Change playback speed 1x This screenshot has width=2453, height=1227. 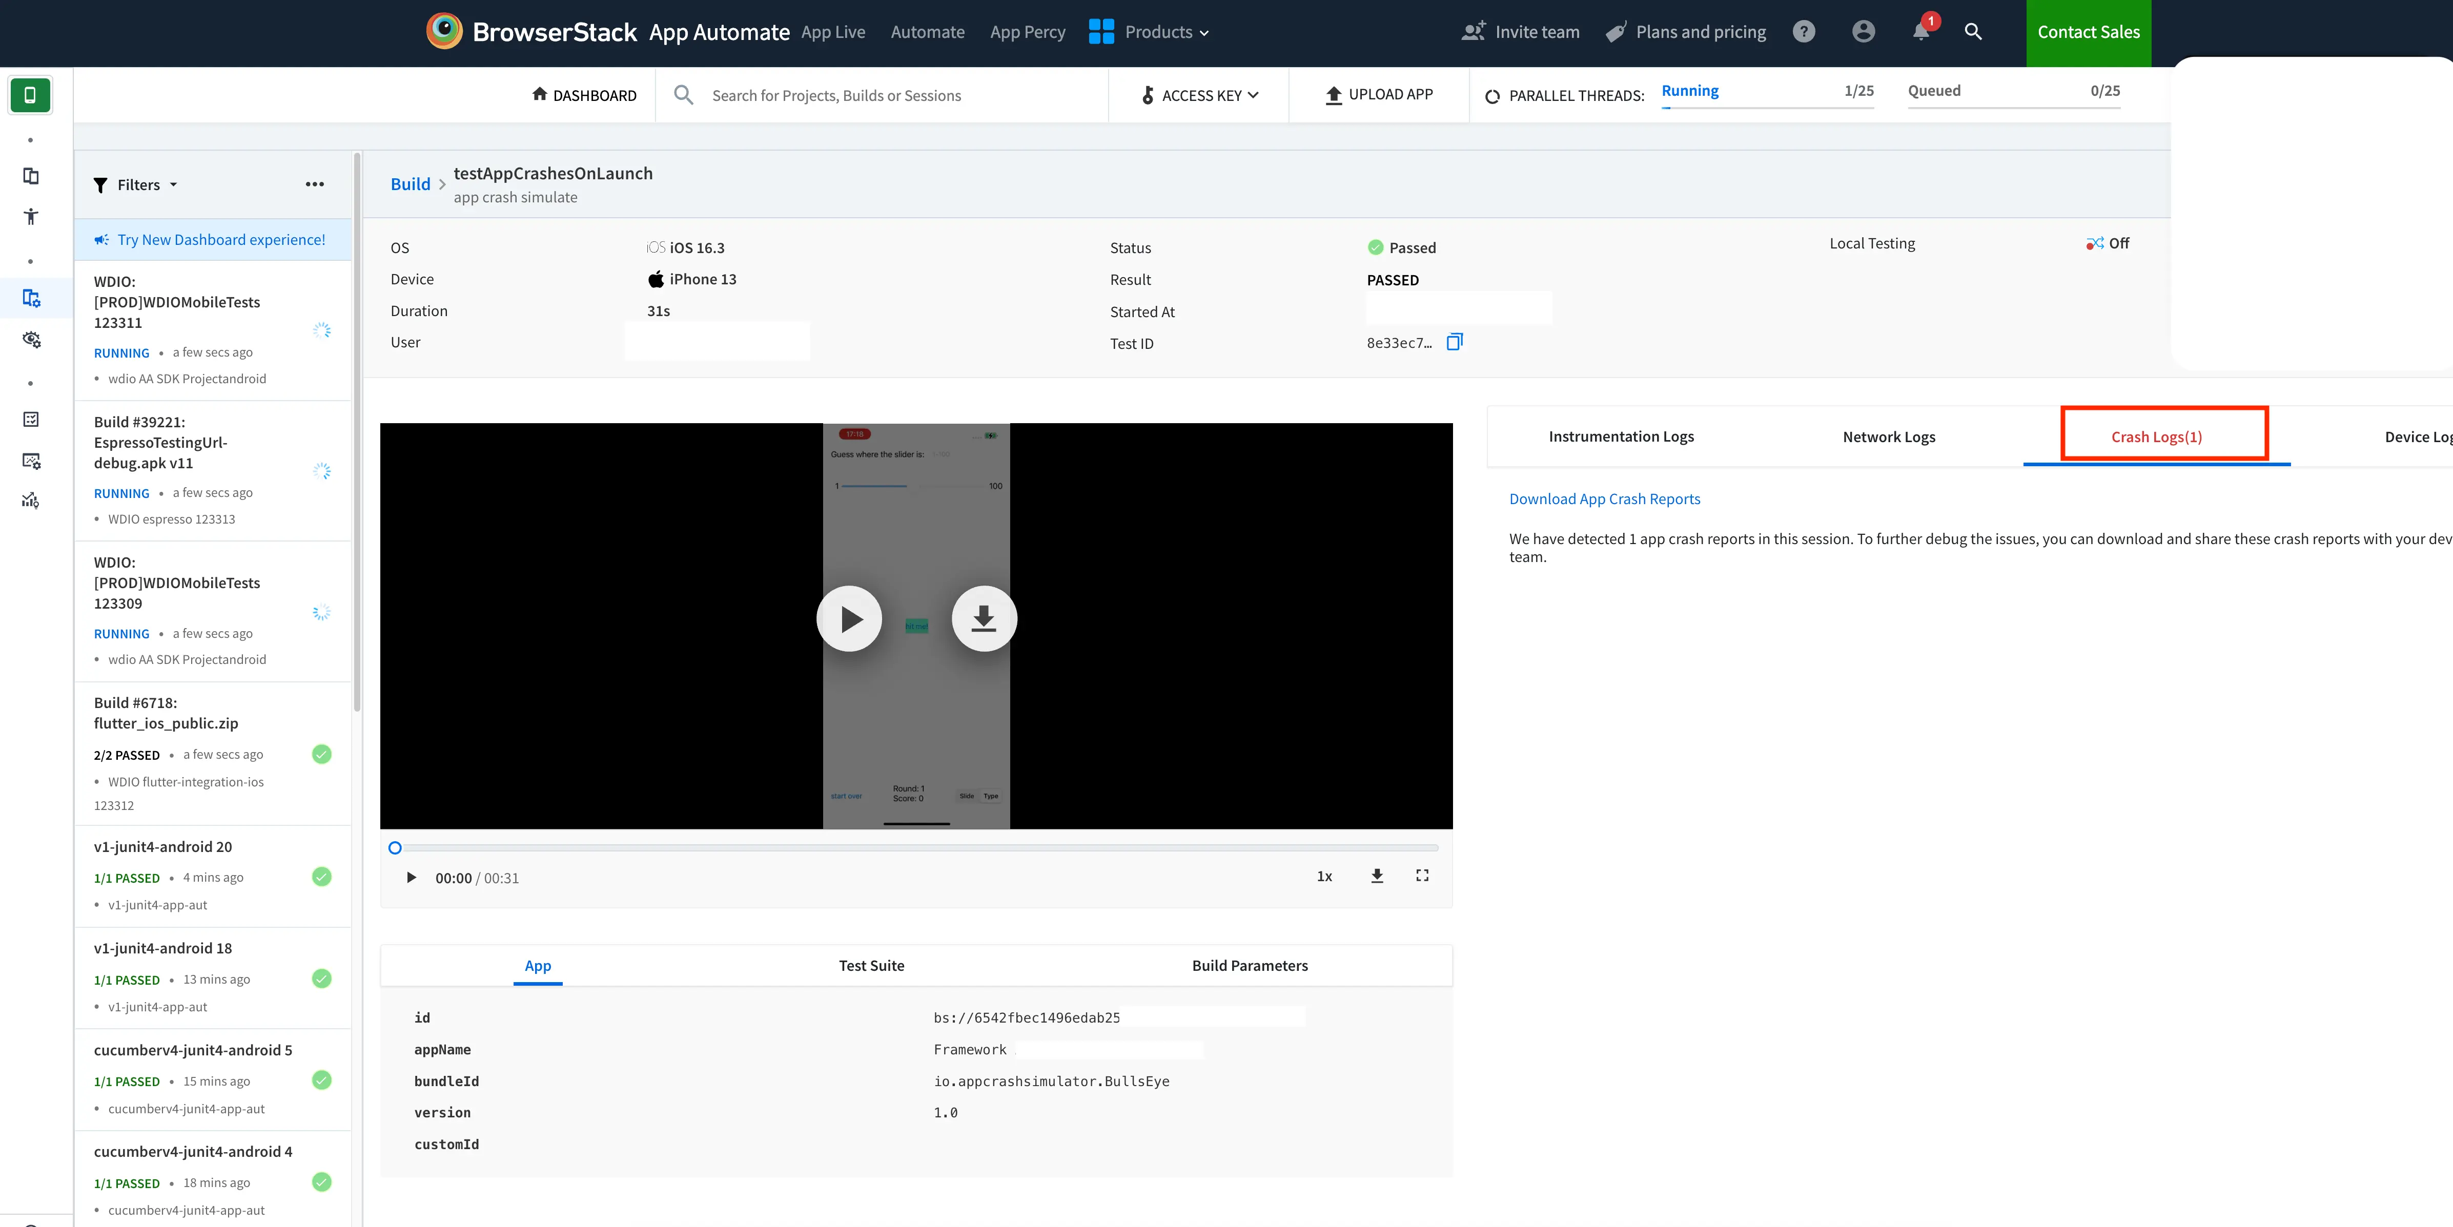tap(1324, 876)
